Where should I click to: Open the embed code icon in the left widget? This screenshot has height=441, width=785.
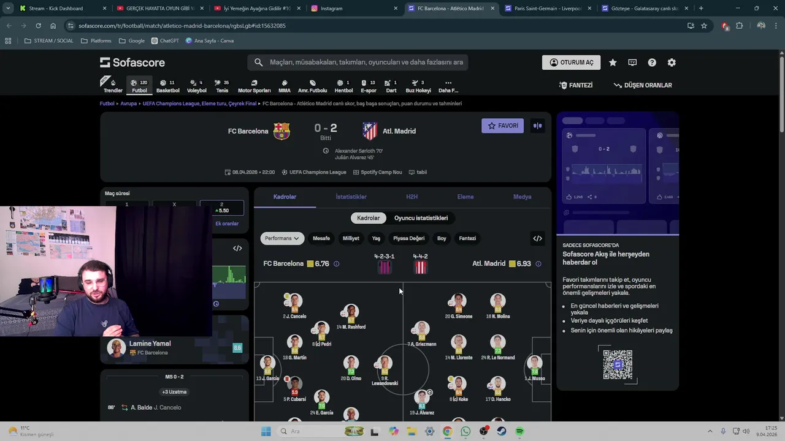[237, 248]
